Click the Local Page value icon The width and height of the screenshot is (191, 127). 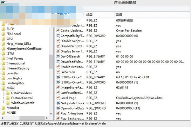(x=58, y=98)
